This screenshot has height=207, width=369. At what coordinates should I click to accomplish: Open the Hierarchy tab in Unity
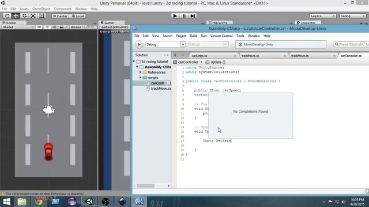[220, 23]
